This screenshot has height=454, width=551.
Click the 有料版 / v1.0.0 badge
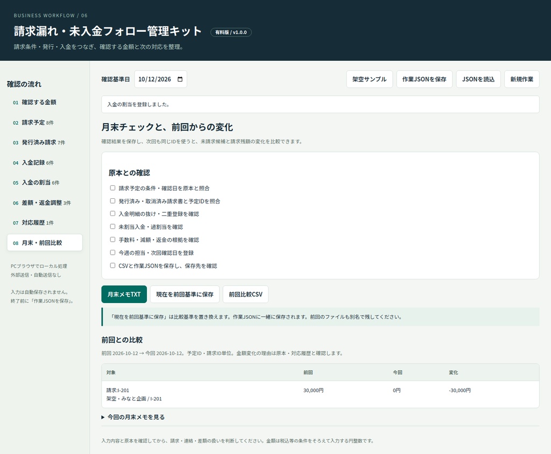click(231, 32)
